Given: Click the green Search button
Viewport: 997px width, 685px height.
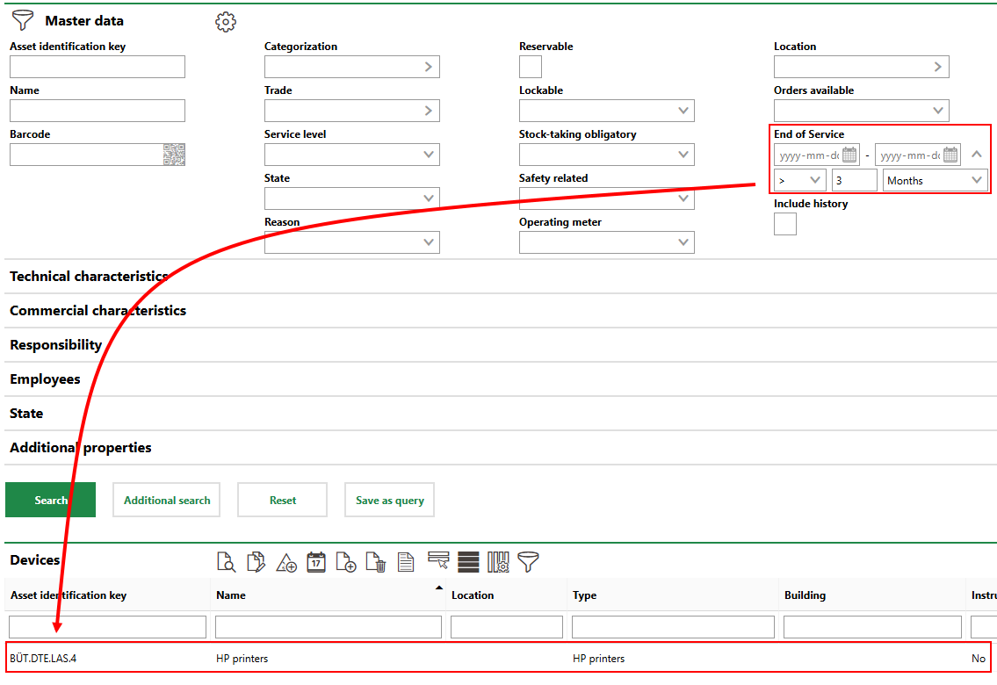Looking at the screenshot, I should (x=50, y=500).
